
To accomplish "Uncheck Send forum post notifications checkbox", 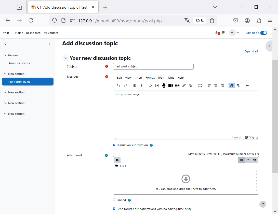I will pos(114,209).
